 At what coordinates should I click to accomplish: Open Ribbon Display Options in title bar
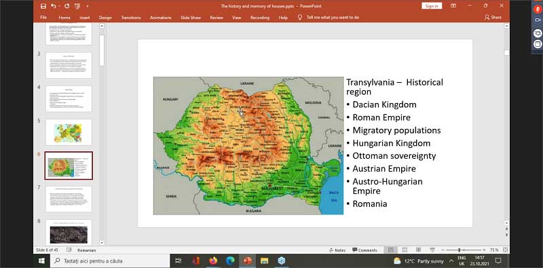tap(453, 6)
